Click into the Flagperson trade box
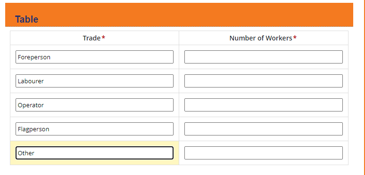The height and width of the screenshot is (175, 365). tap(94, 129)
